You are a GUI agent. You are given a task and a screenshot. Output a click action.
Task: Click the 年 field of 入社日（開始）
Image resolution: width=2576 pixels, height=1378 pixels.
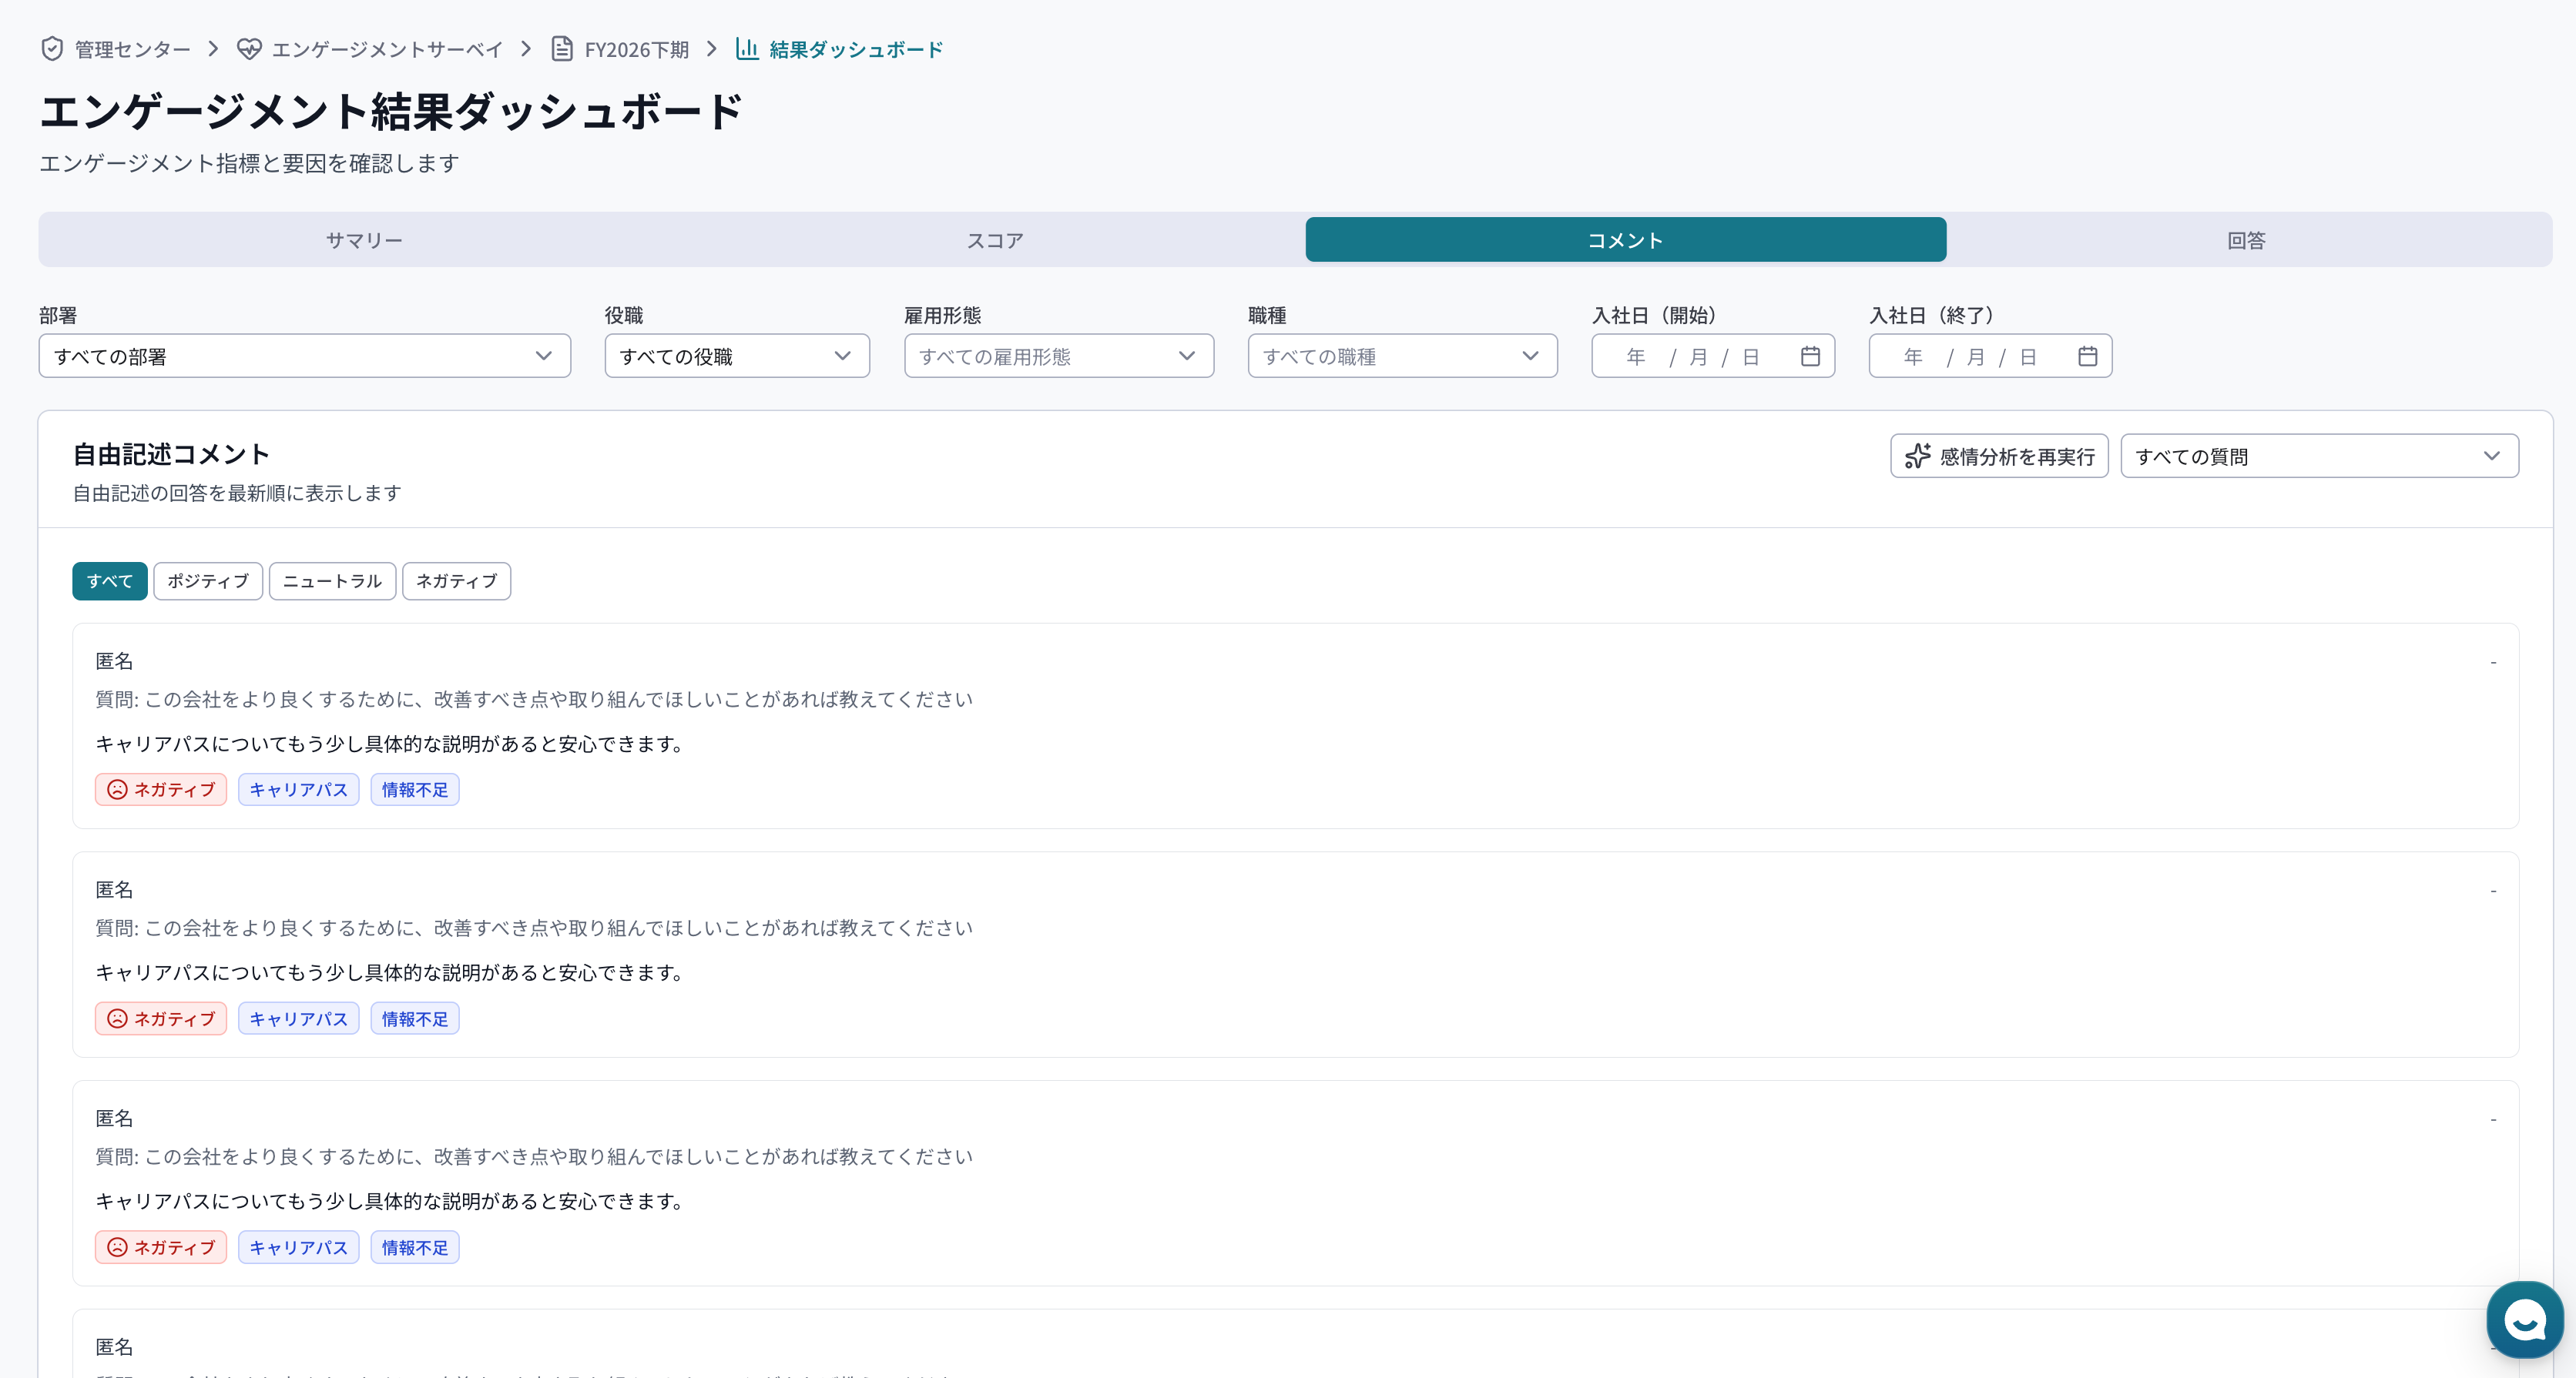(1635, 355)
